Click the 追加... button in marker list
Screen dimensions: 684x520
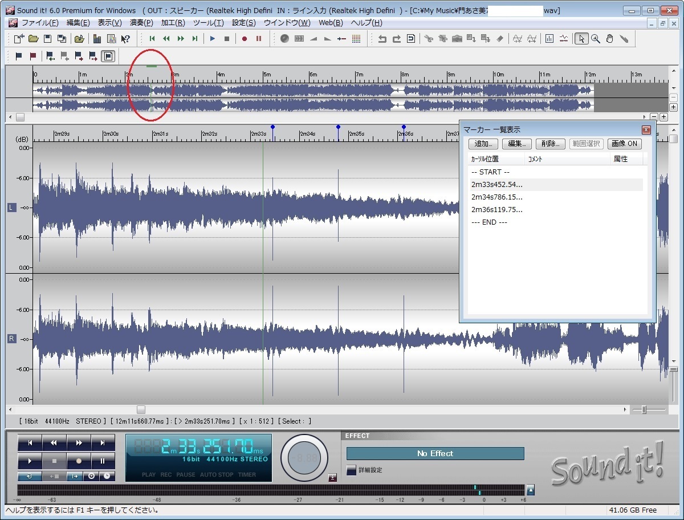click(x=483, y=144)
